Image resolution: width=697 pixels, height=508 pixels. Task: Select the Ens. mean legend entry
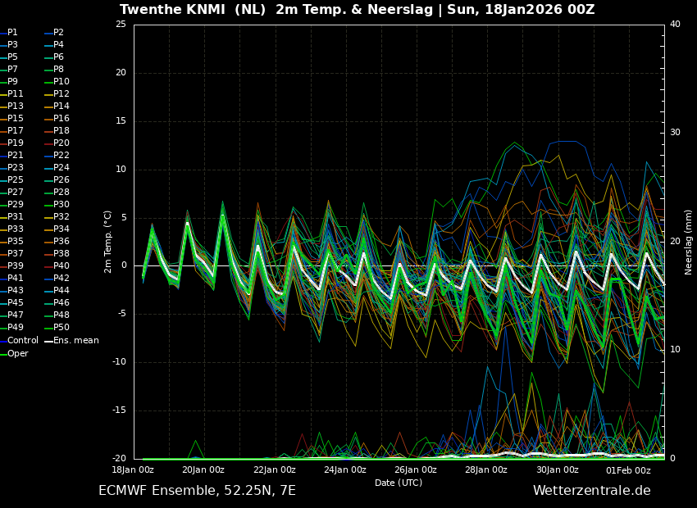point(75,340)
